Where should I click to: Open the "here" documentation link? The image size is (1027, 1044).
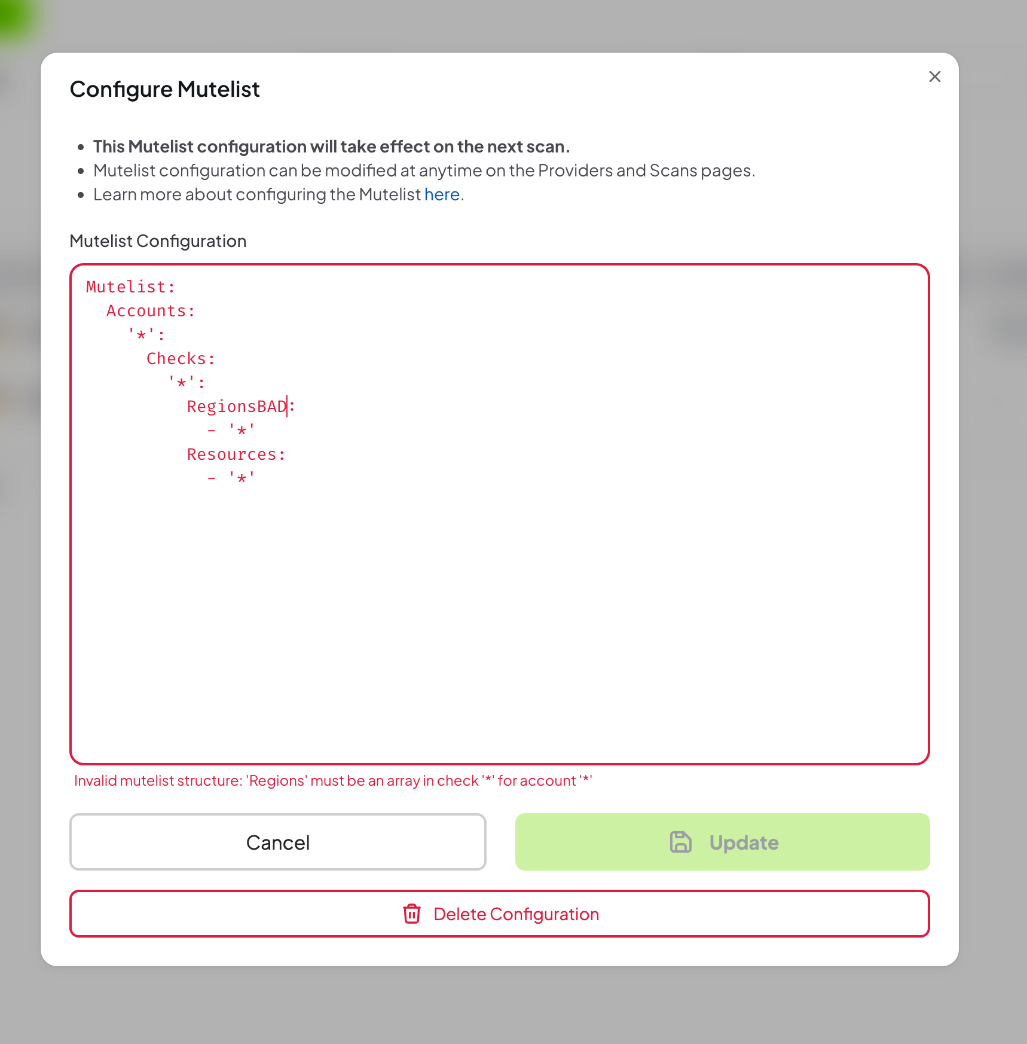tap(441, 194)
